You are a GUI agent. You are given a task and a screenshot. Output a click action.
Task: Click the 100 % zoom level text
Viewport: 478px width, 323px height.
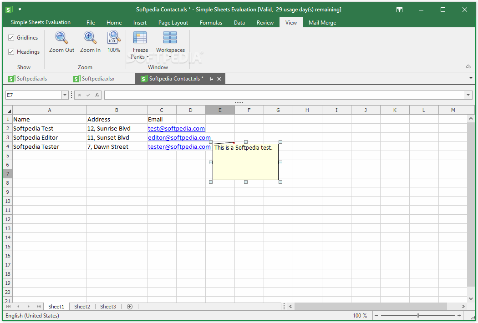(x=360, y=316)
